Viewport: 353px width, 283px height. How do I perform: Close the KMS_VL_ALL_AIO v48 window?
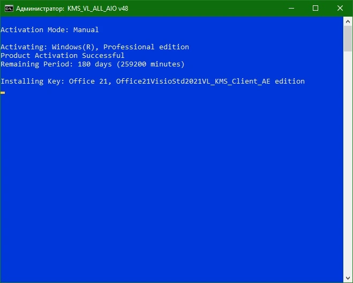(x=340, y=9)
